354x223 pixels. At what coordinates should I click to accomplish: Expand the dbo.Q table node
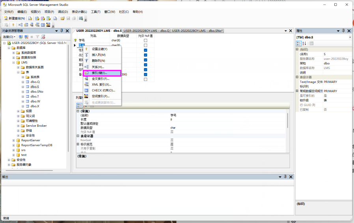pos(23,82)
